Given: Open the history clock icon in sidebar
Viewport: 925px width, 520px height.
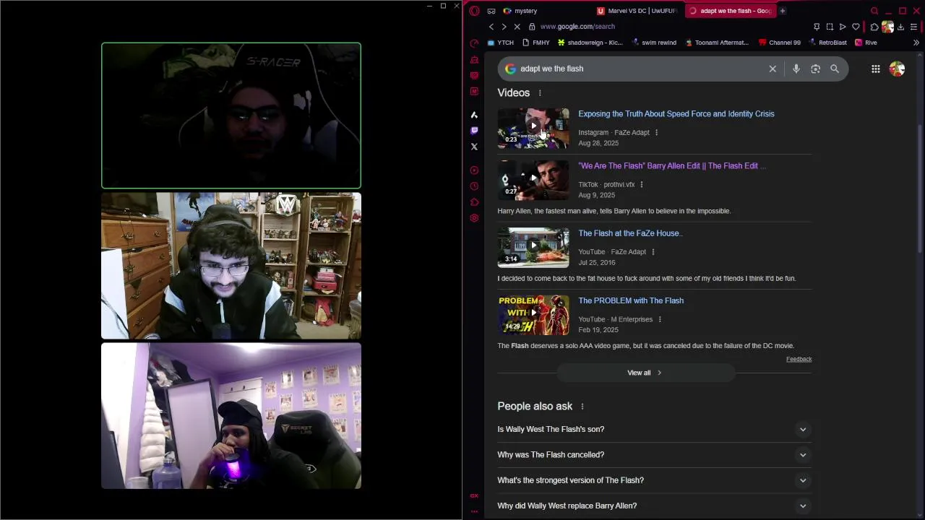Looking at the screenshot, I should [x=474, y=186].
